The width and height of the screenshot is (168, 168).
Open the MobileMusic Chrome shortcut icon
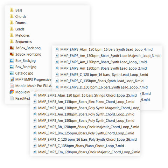(12, 92)
